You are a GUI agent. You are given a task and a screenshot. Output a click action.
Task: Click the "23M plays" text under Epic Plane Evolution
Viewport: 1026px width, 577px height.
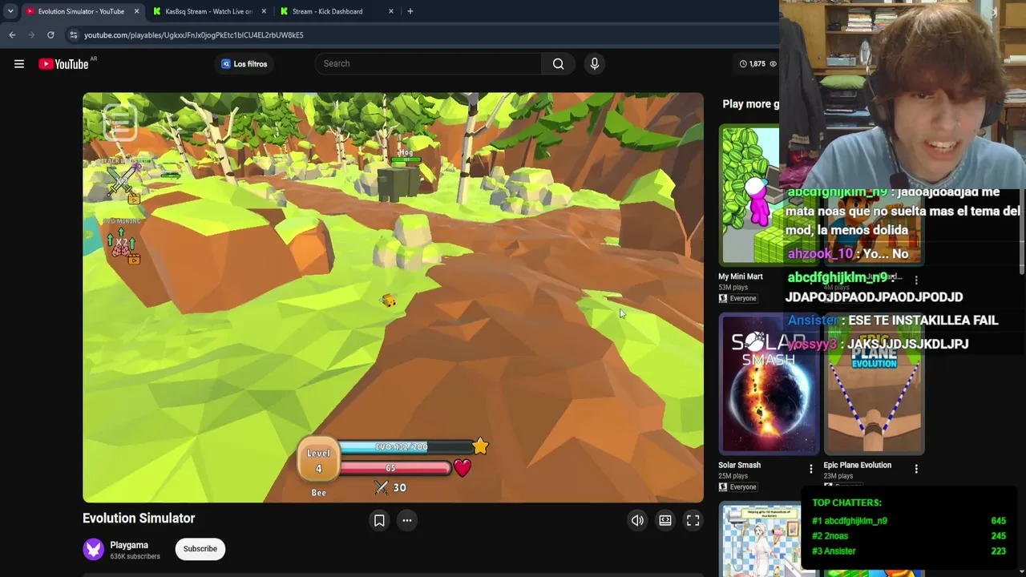click(x=838, y=476)
